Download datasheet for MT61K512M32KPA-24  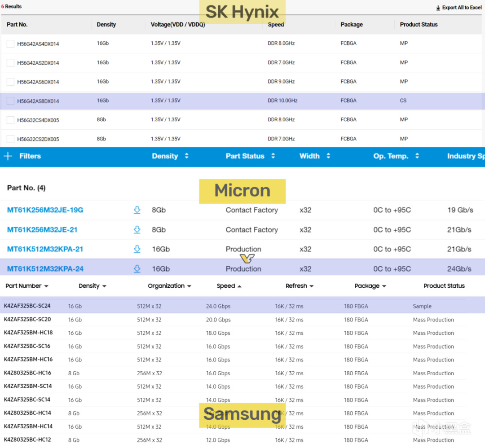(x=137, y=269)
